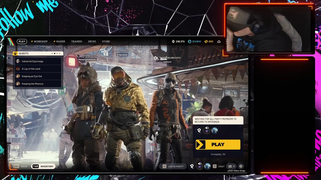Click the Keeping the Memory quest portrait

click(x=18, y=84)
